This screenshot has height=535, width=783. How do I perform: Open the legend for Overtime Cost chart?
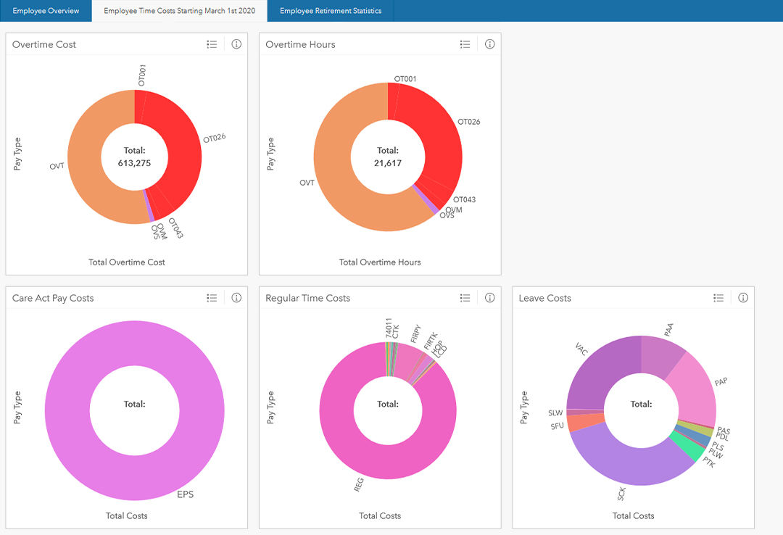[x=212, y=43]
